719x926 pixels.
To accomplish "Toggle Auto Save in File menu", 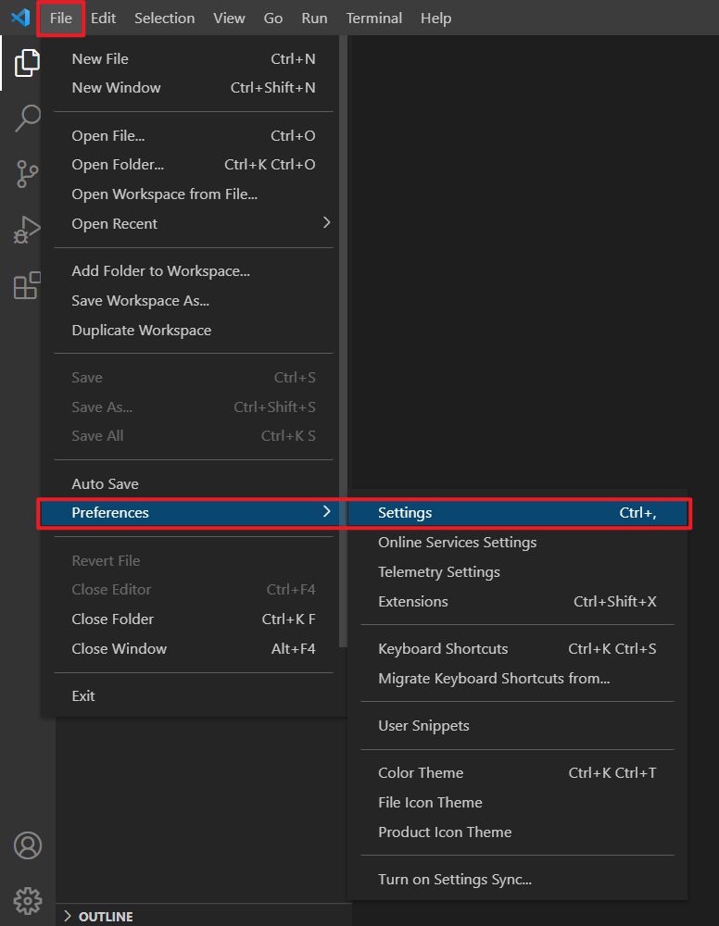I will pyautogui.click(x=105, y=483).
